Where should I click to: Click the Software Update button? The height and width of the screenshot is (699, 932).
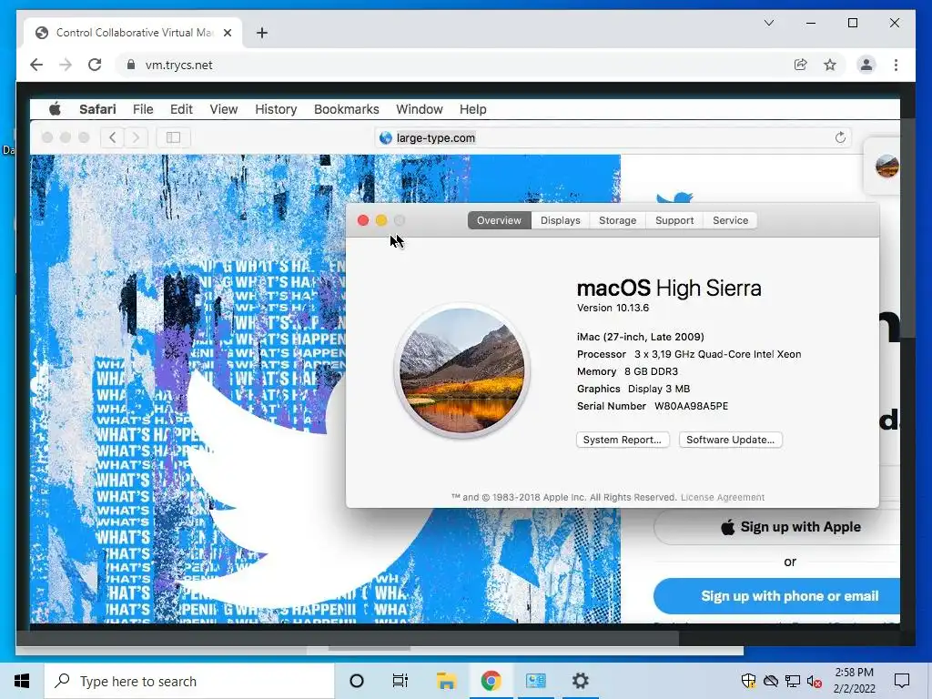point(731,440)
